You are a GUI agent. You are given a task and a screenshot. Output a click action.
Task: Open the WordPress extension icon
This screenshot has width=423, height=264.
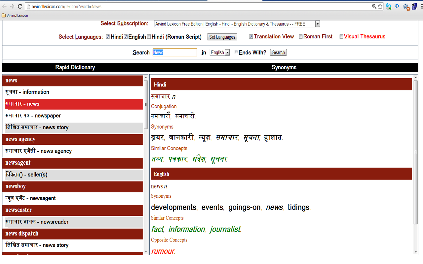coord(406,7)
